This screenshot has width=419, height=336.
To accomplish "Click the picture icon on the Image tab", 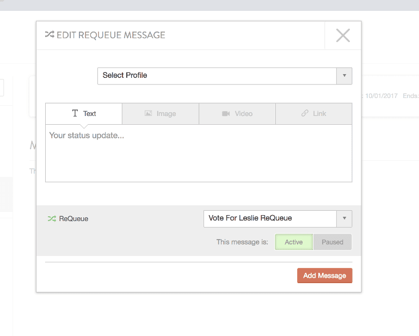I will pyautogui.click(x=148, y=114).
